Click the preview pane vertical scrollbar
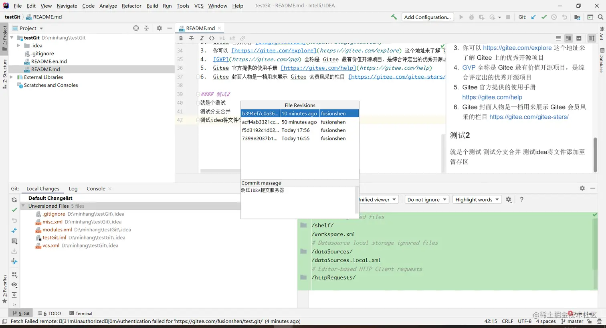Viewport: 606px width, 328px height. click(x=595, y=154)
